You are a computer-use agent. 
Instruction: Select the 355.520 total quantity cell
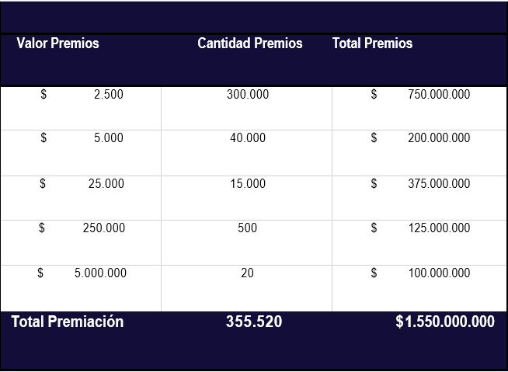254,322
